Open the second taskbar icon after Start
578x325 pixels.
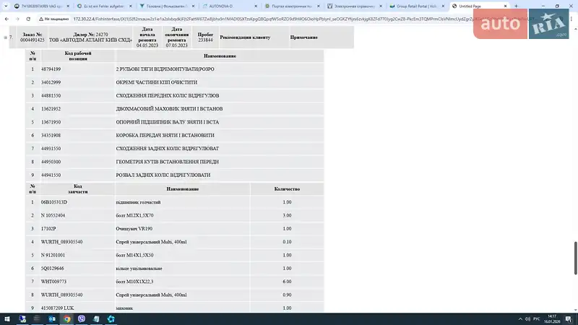[37, 319]
